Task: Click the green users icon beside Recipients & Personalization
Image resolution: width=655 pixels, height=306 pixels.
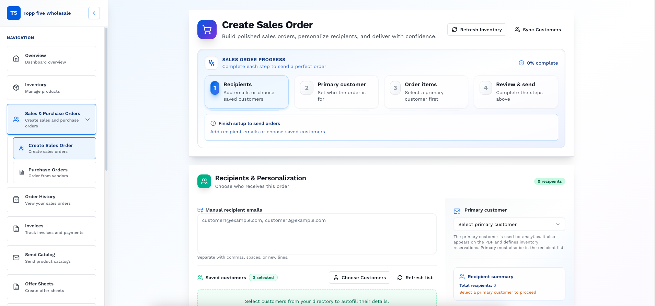Action: (204, 181)
